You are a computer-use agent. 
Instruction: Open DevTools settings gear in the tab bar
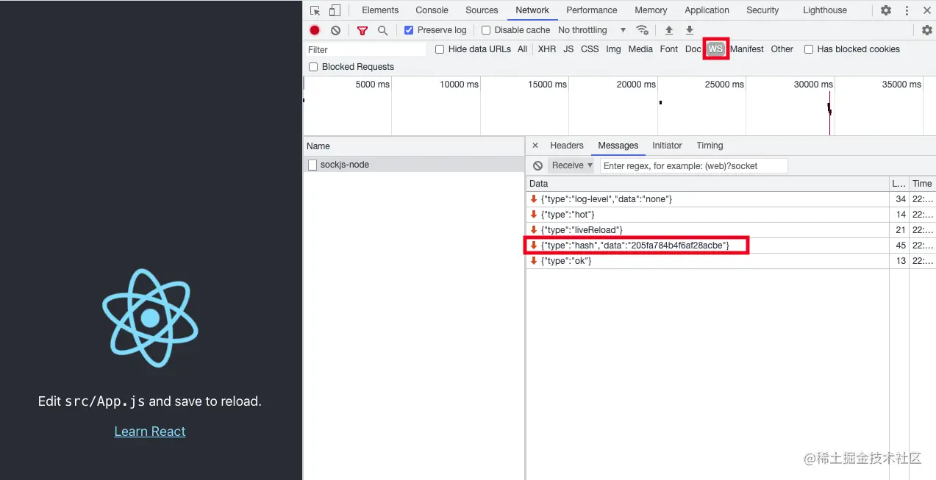click(x=886, y=10)
